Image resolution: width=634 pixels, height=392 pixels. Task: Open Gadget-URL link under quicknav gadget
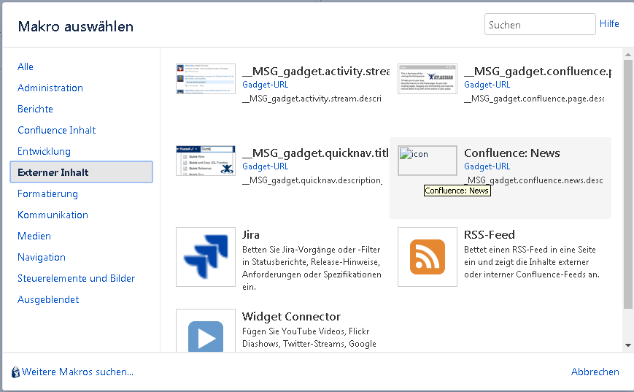point(266,166)
